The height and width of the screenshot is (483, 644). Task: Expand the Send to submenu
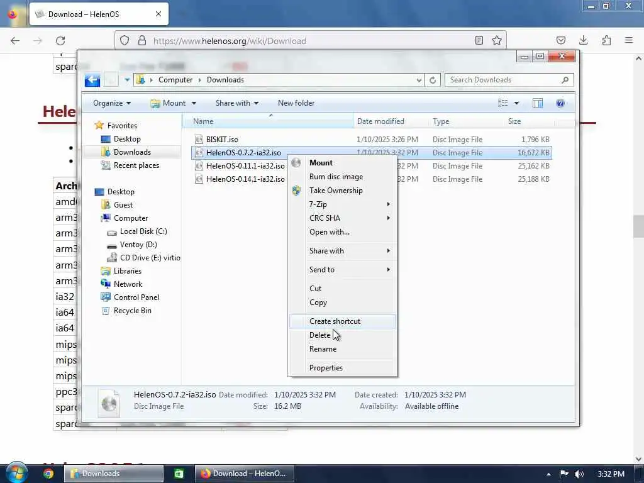pos(341,270)
